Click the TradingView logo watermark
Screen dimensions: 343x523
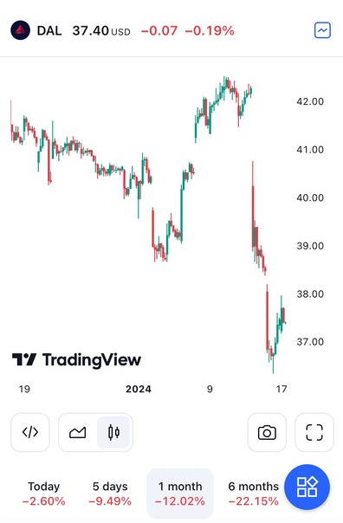click(x=76, y=360)
